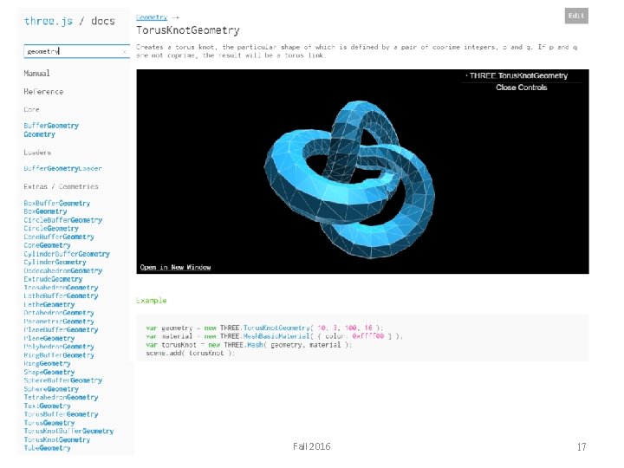Viewport: 624px width, 468px height.
Task: Open DodecahedronGeometry docs page
Action: 63,270
